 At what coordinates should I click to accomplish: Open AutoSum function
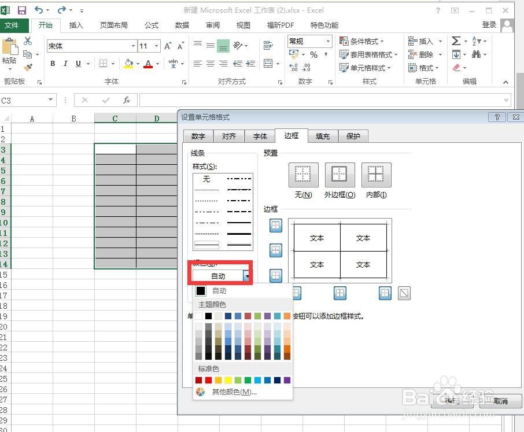coord(456,41)
